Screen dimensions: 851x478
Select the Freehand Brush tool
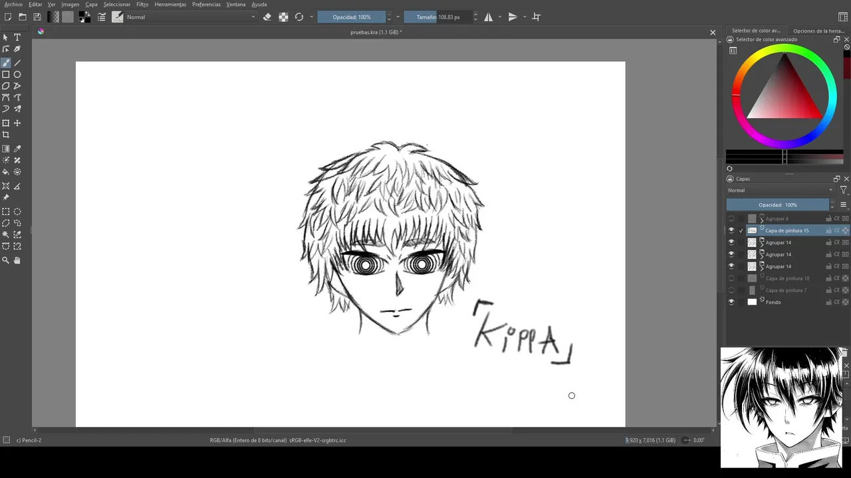[6, 63]
